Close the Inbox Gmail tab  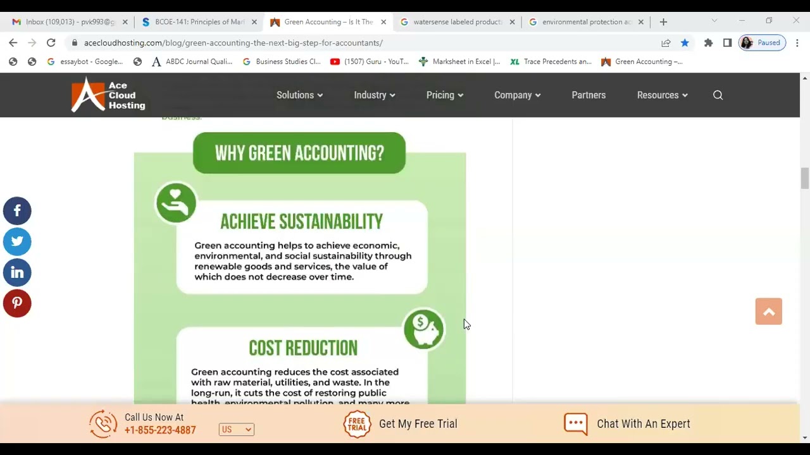coord(125,21)
